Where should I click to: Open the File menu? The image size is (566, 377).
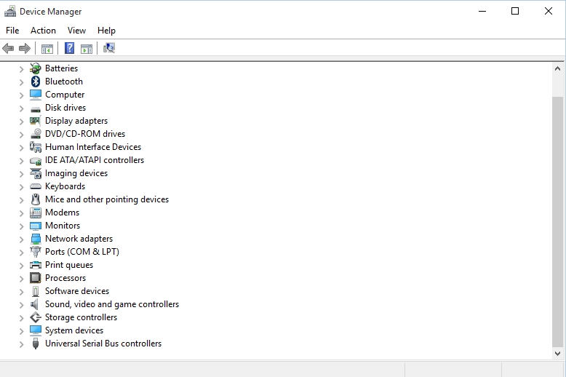12,31
